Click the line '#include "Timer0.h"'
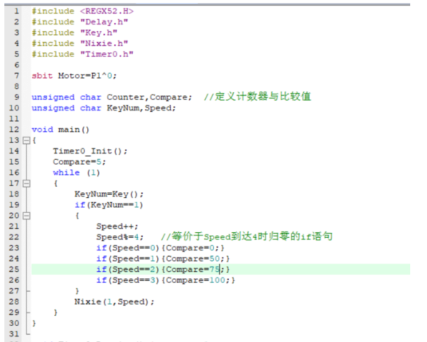427x342 pixels. click(82, 54)
